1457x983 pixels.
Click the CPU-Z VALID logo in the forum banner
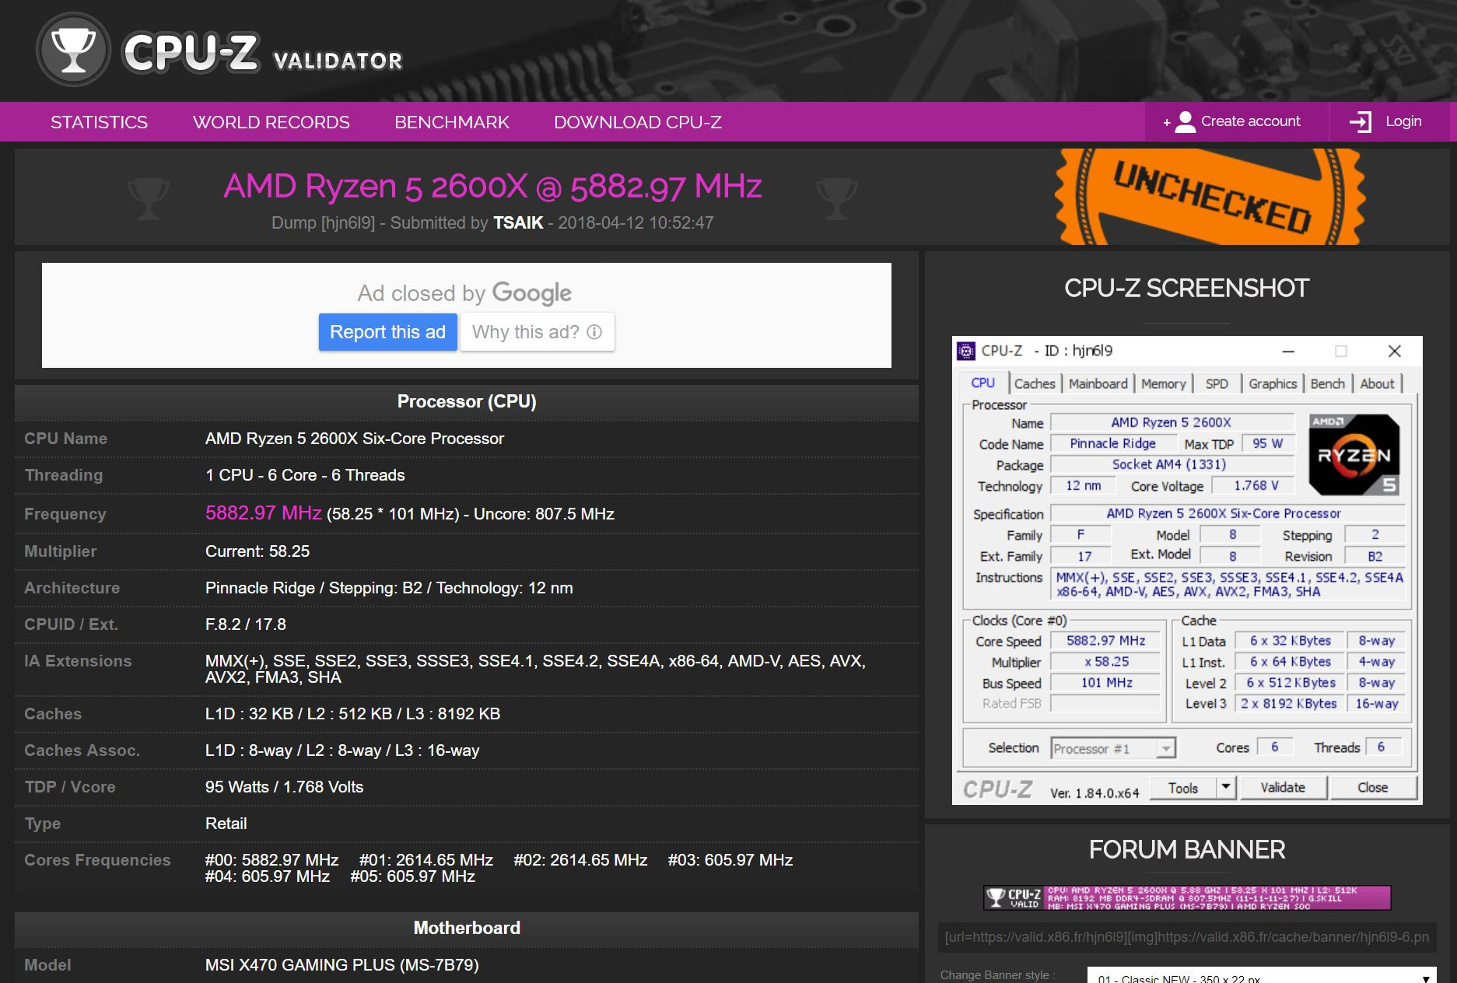coord(1013,898)
